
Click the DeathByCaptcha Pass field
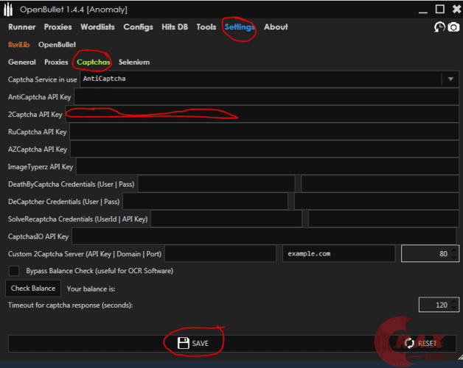pyautogui.click(x=380, y=184)
